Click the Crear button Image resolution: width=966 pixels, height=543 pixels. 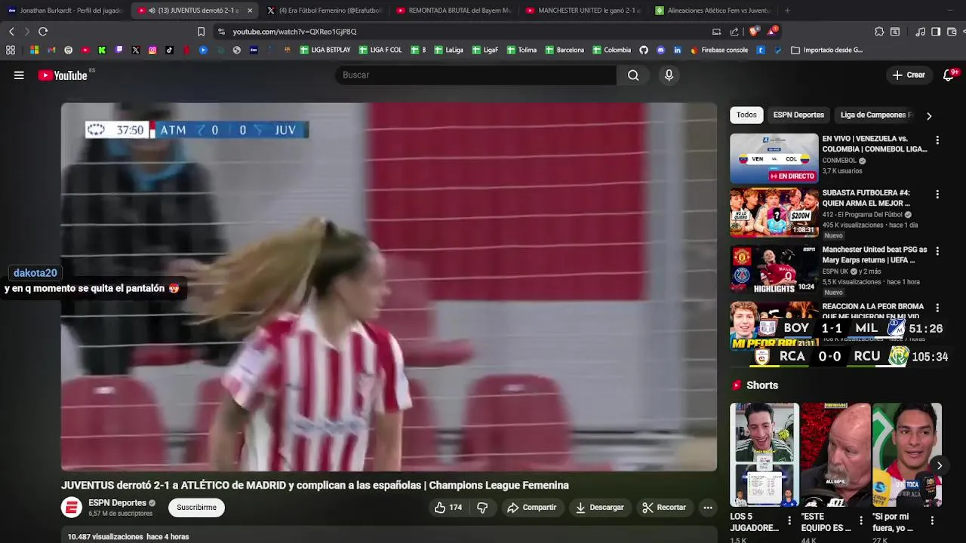(909, 75)
